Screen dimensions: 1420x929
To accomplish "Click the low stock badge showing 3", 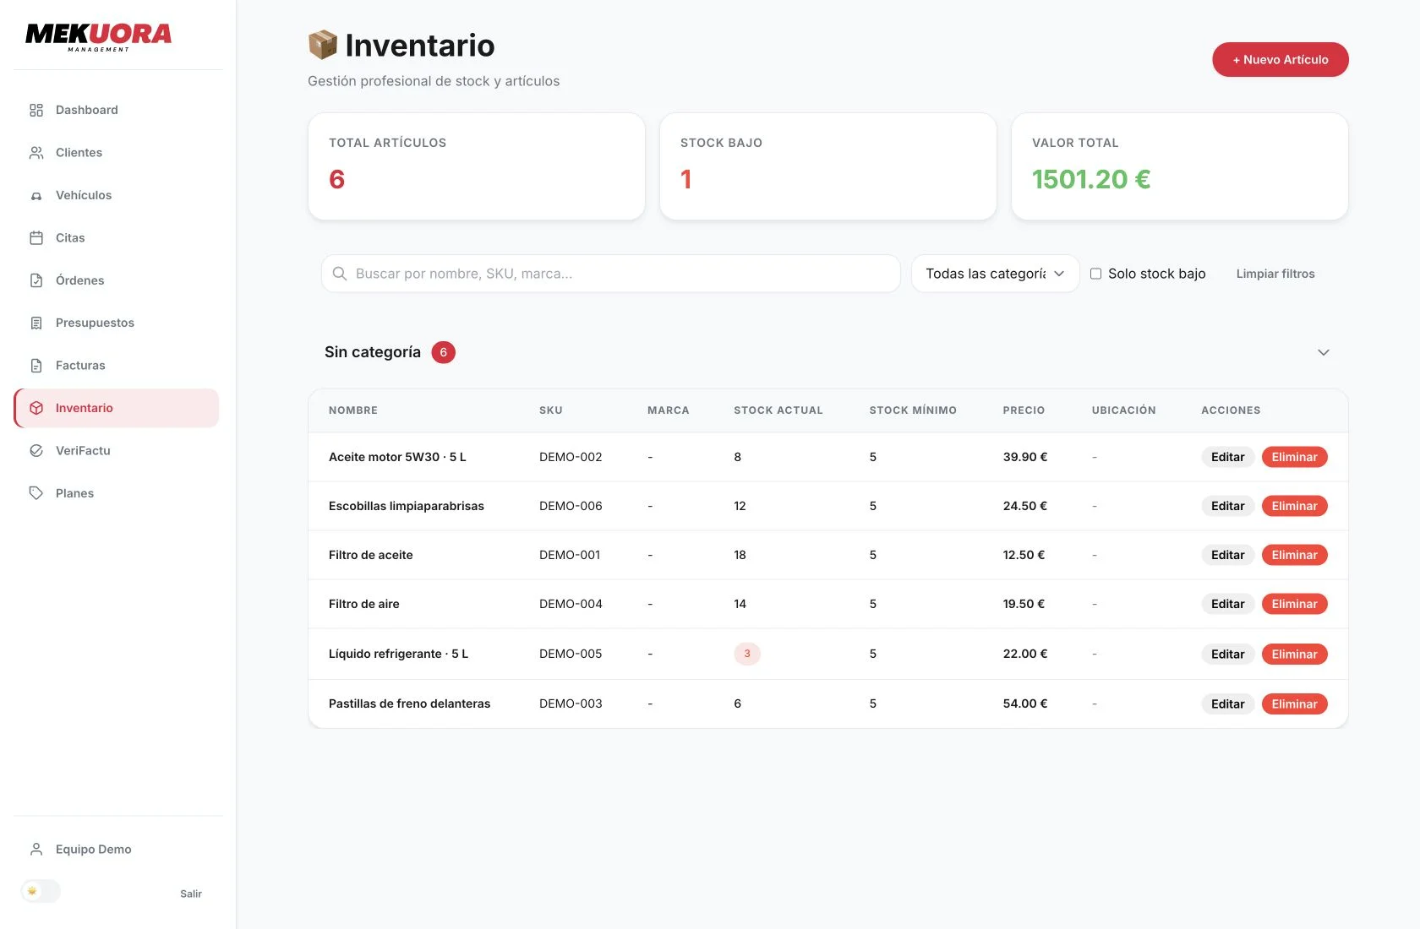I will pos(747,654).
